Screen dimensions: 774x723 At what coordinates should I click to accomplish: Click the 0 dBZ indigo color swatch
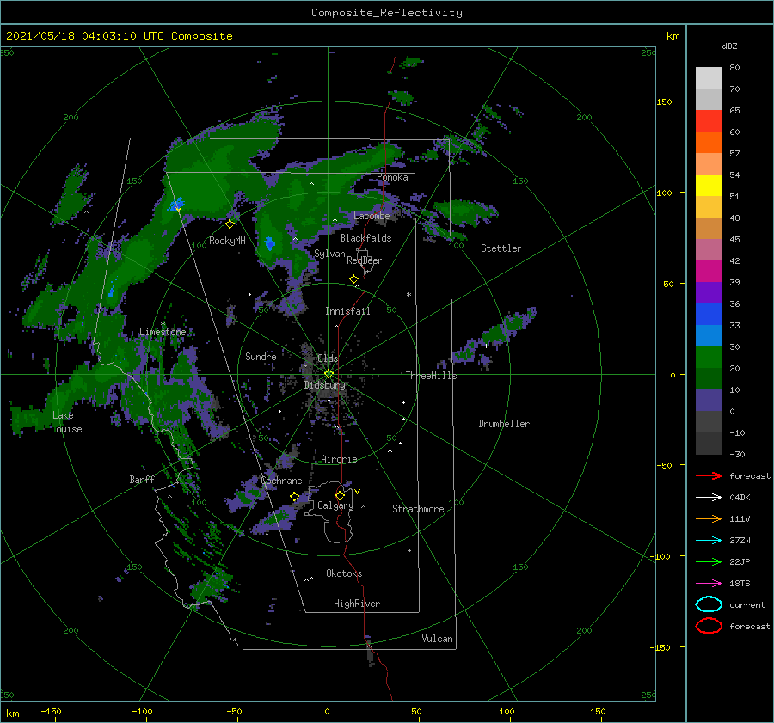[x=709, y=401]
